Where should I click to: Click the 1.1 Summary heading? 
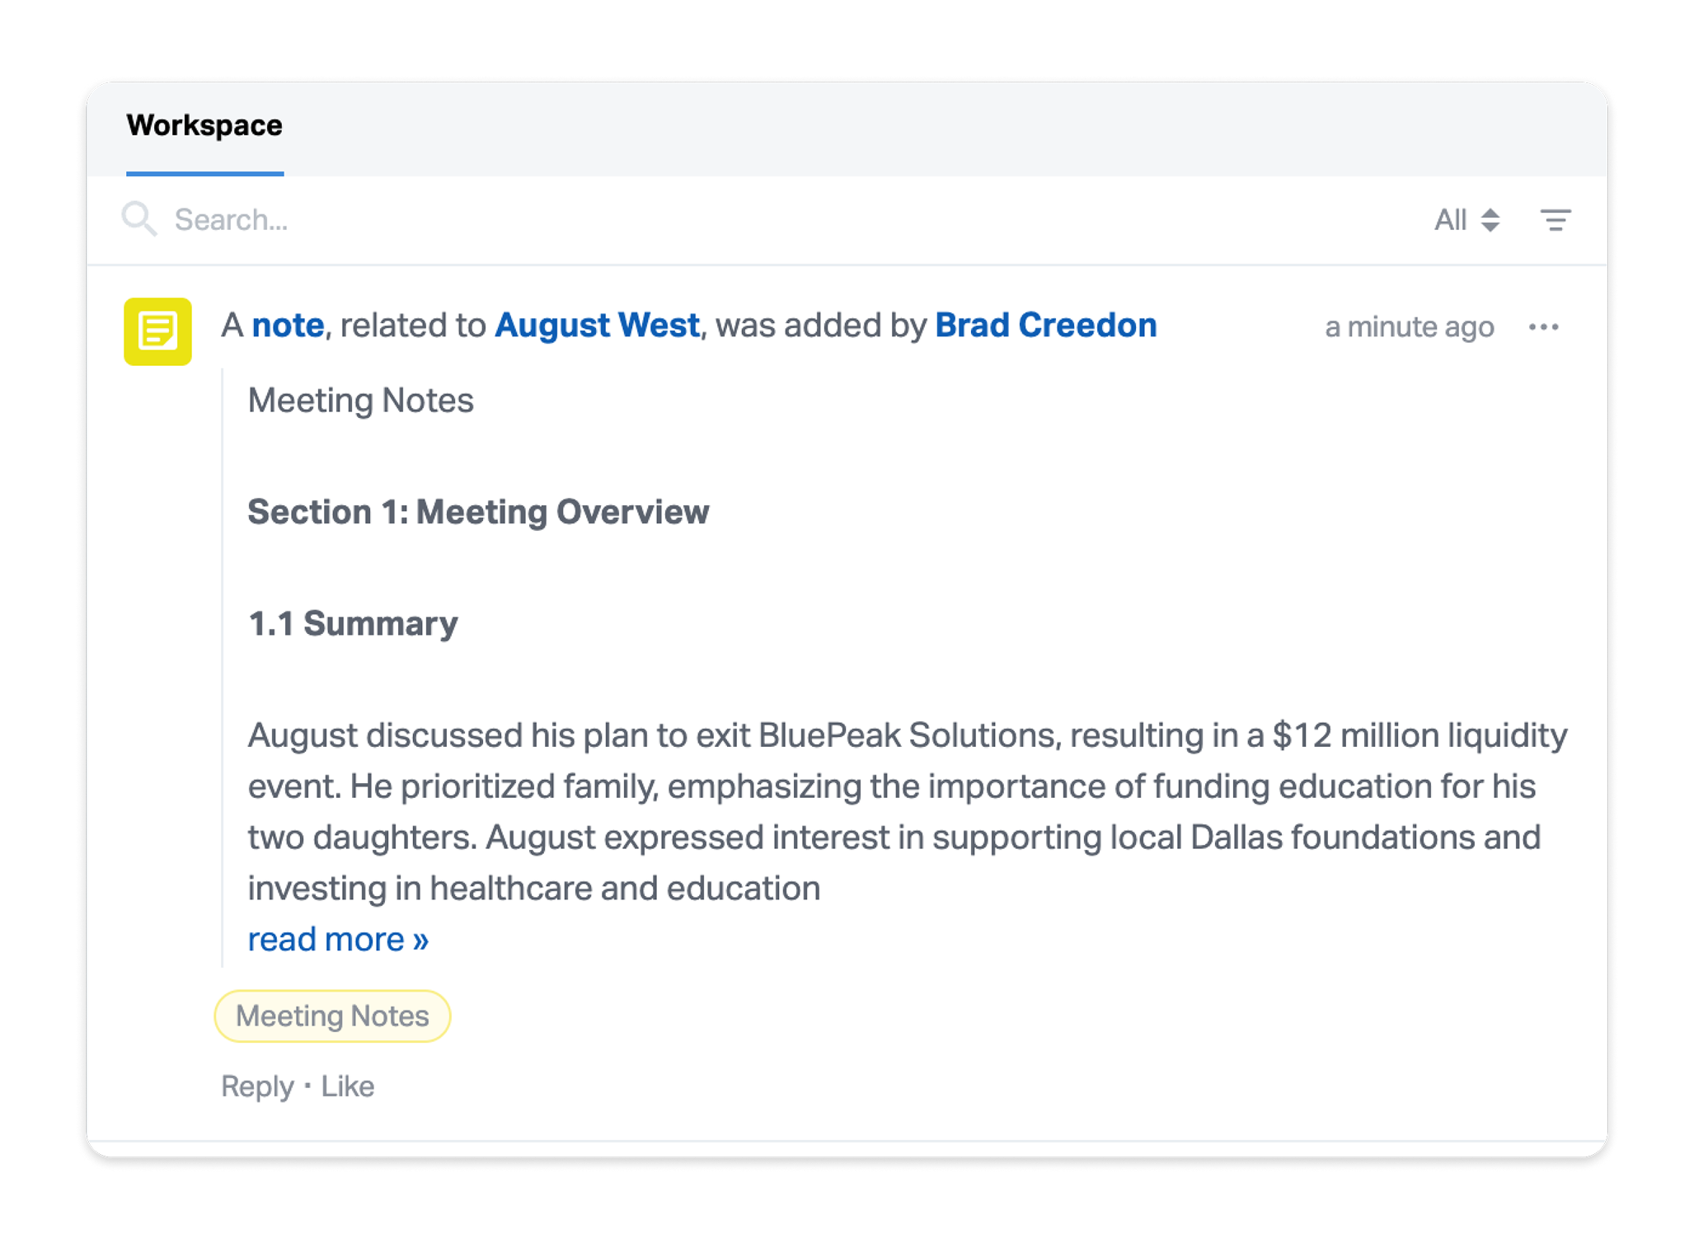[353, 624]
